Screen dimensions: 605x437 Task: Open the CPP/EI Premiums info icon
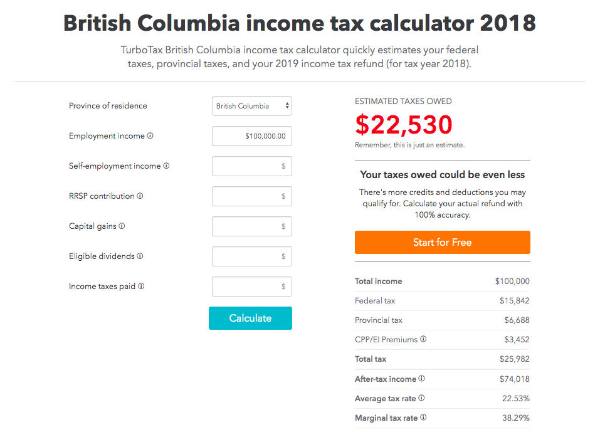[x=423, y=339]
